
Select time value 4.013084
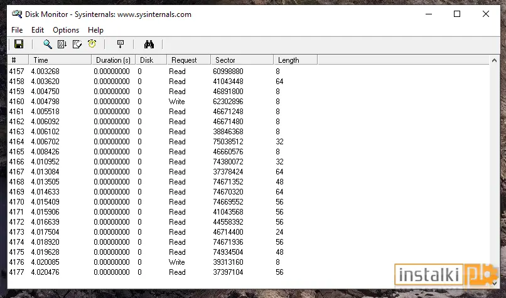[45, 171]
